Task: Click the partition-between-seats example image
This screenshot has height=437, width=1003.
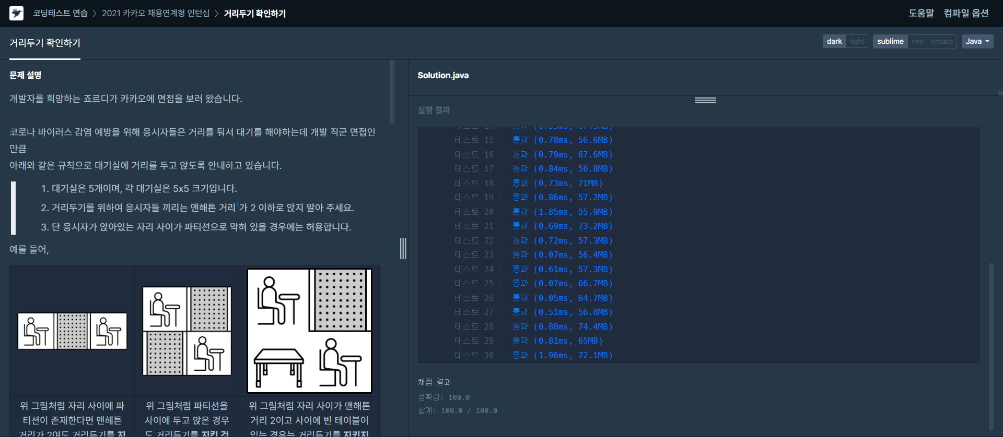Action: 72,331
